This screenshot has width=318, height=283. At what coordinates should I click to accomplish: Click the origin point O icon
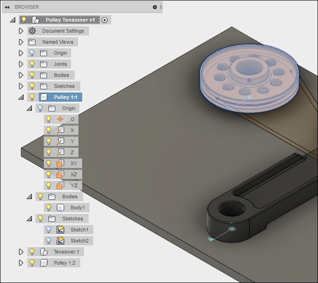pyautogui.click(x=60, y=119)
